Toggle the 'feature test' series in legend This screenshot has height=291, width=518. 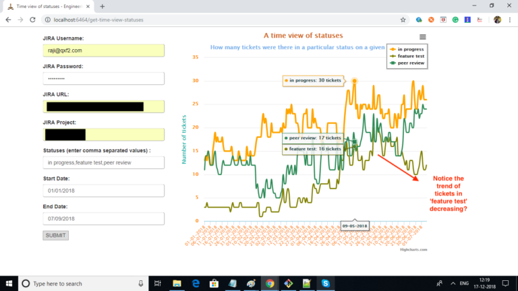click(410, 56)
